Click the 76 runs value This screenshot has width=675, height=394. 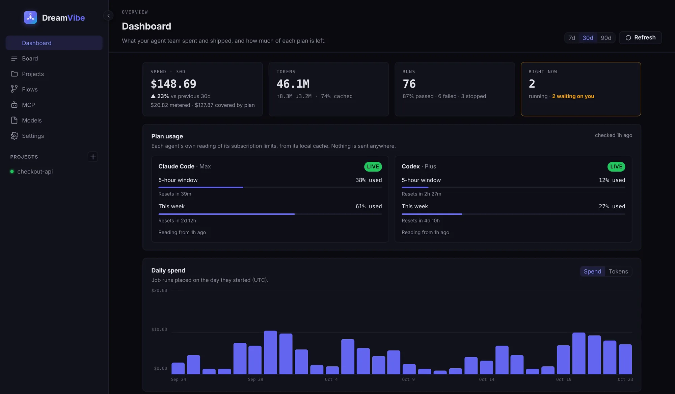(x=409, y=84)
